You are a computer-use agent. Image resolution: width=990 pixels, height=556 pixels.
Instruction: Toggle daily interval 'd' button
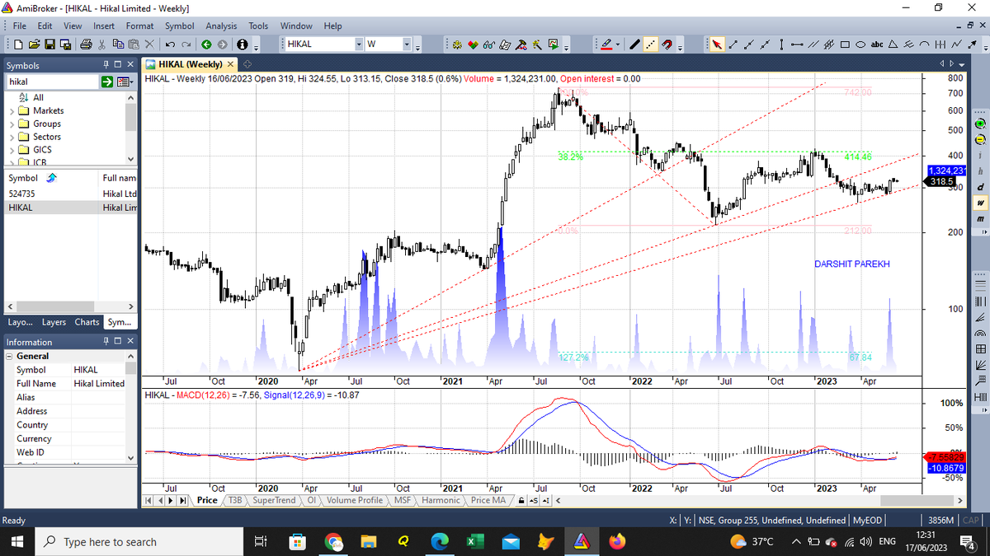click(x=981, y=187)
